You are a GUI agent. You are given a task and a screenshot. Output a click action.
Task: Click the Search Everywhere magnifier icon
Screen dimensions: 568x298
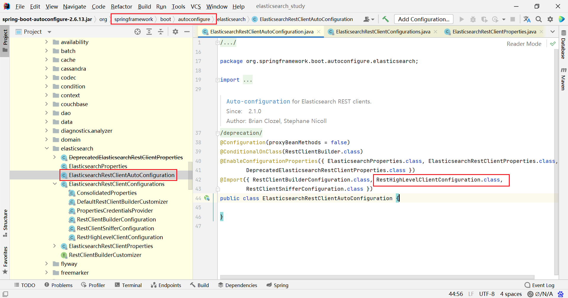point(539,19)
